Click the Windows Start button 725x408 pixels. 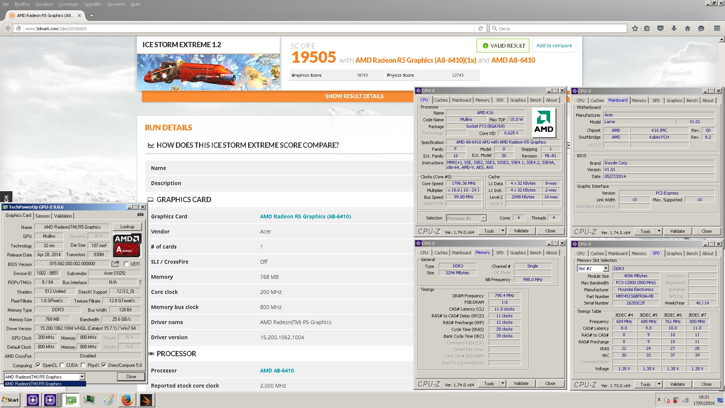(10, 400)
